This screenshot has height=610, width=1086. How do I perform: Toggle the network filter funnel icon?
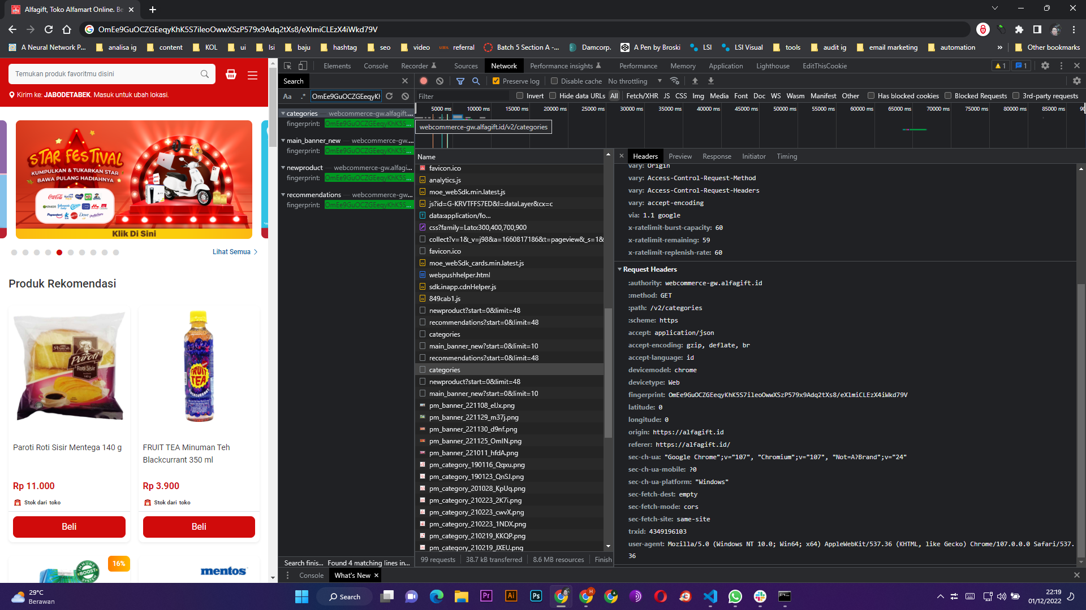[x=460, y=81]
